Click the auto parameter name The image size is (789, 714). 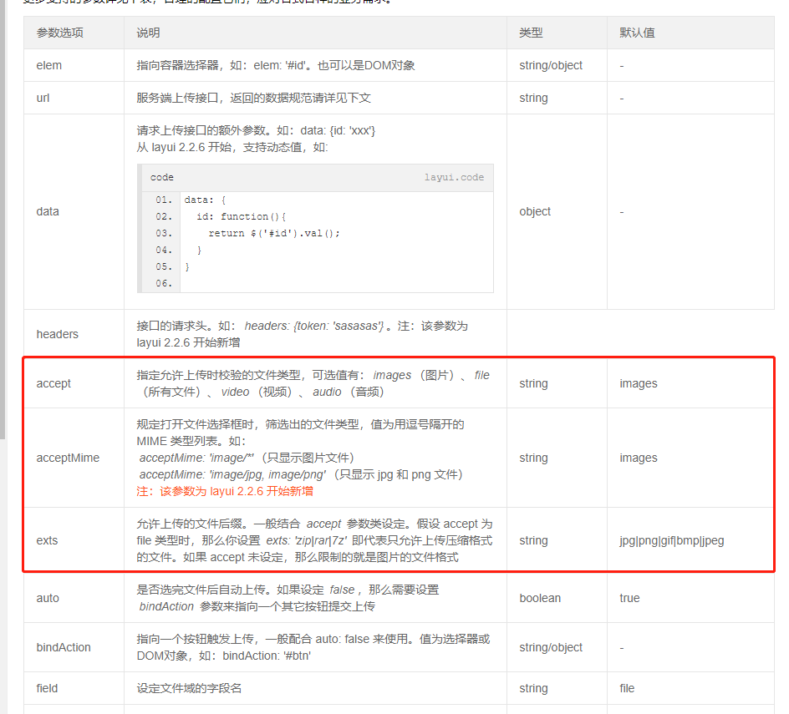[47, 598]
